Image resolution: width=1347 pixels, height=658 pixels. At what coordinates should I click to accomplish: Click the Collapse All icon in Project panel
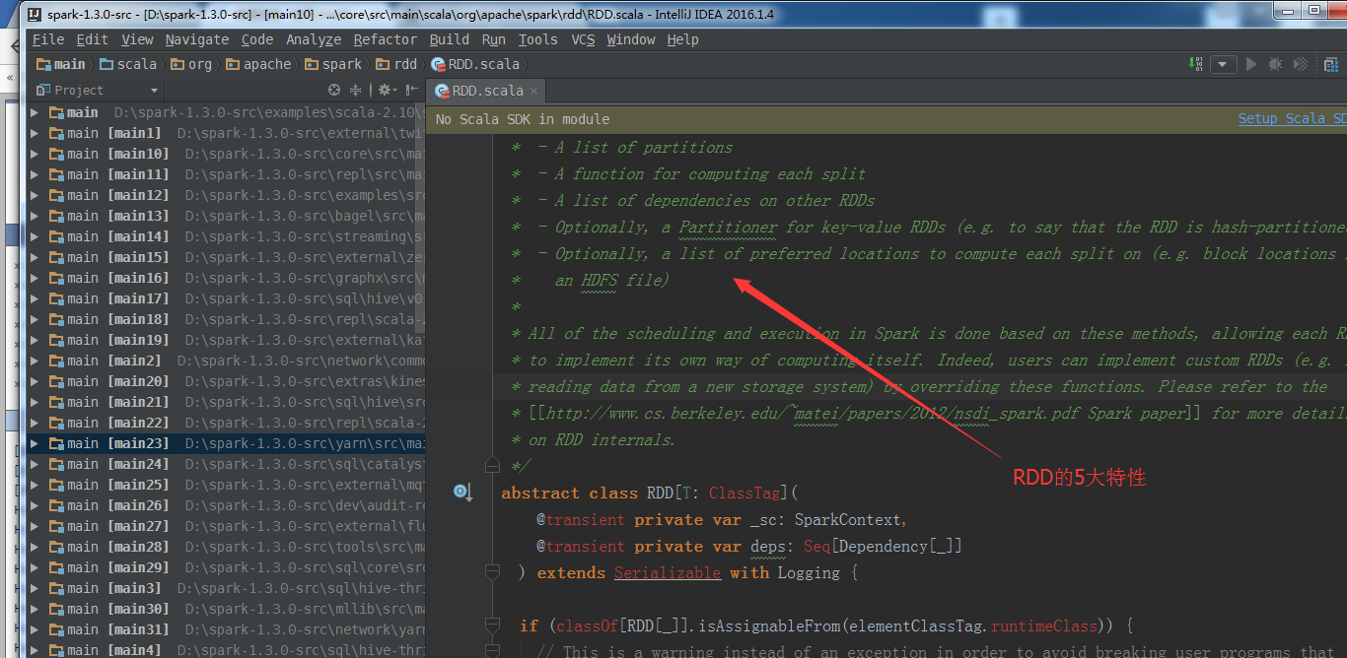356,90
